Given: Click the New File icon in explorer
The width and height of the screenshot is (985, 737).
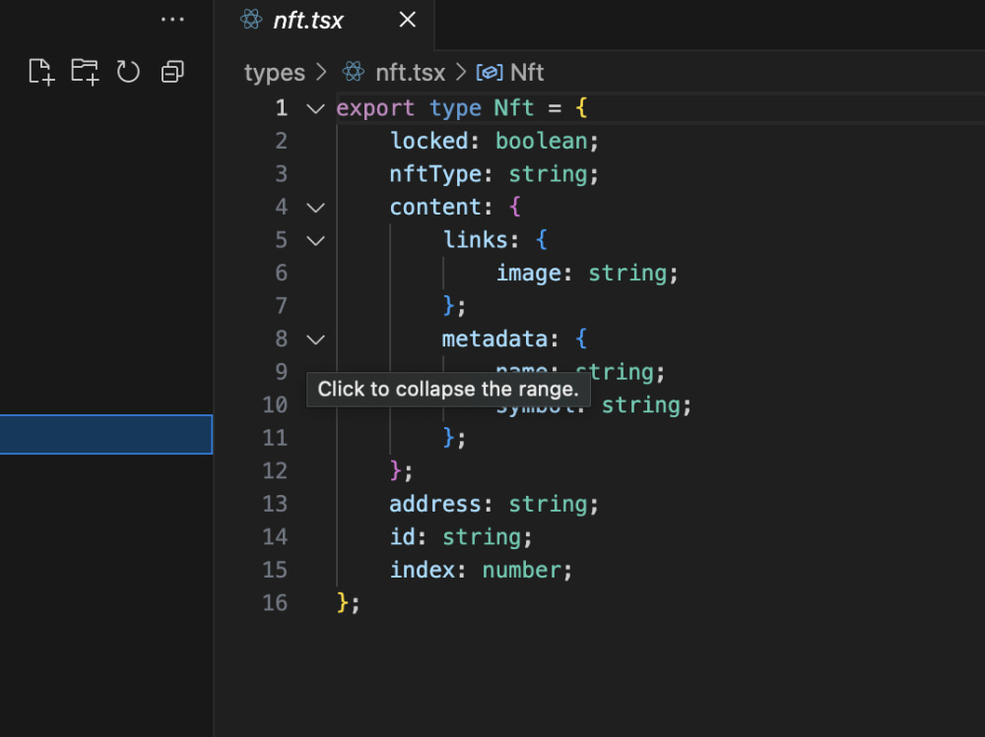Looking at the screenshot, I should click(41, 72).
